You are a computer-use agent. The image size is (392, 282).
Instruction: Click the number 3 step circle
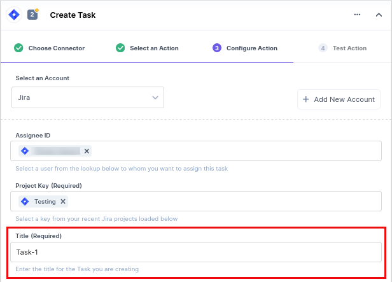tap(217, 48)
